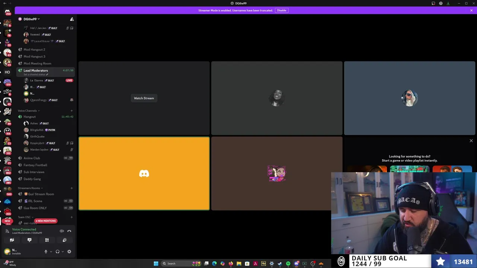477x268 pixels.
Task: Click Warden Jayden in Hangout
Action: click(x=48, y=150)
